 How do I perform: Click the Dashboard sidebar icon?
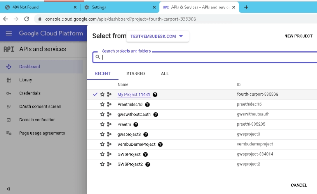point(9,66)
